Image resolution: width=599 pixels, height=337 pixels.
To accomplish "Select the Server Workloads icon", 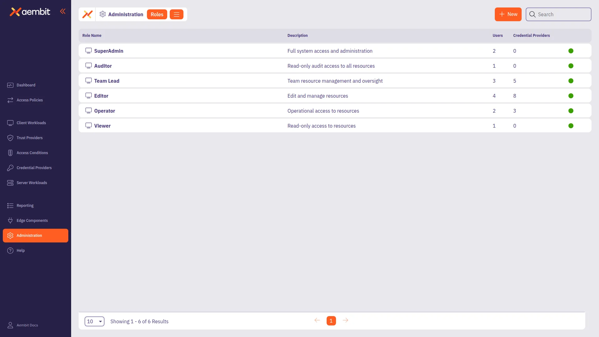I will [10, 183].
